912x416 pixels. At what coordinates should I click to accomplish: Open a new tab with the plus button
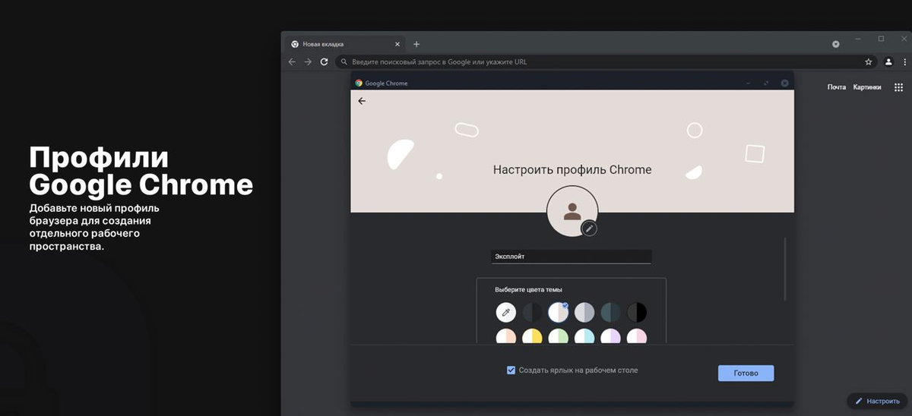coord(416,44)
